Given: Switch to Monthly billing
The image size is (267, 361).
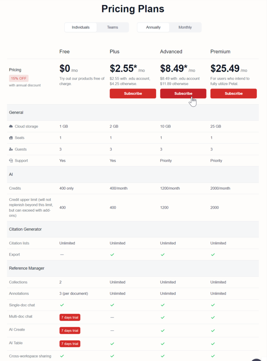Looking at the screenshot, I should [x=185, y=27].
